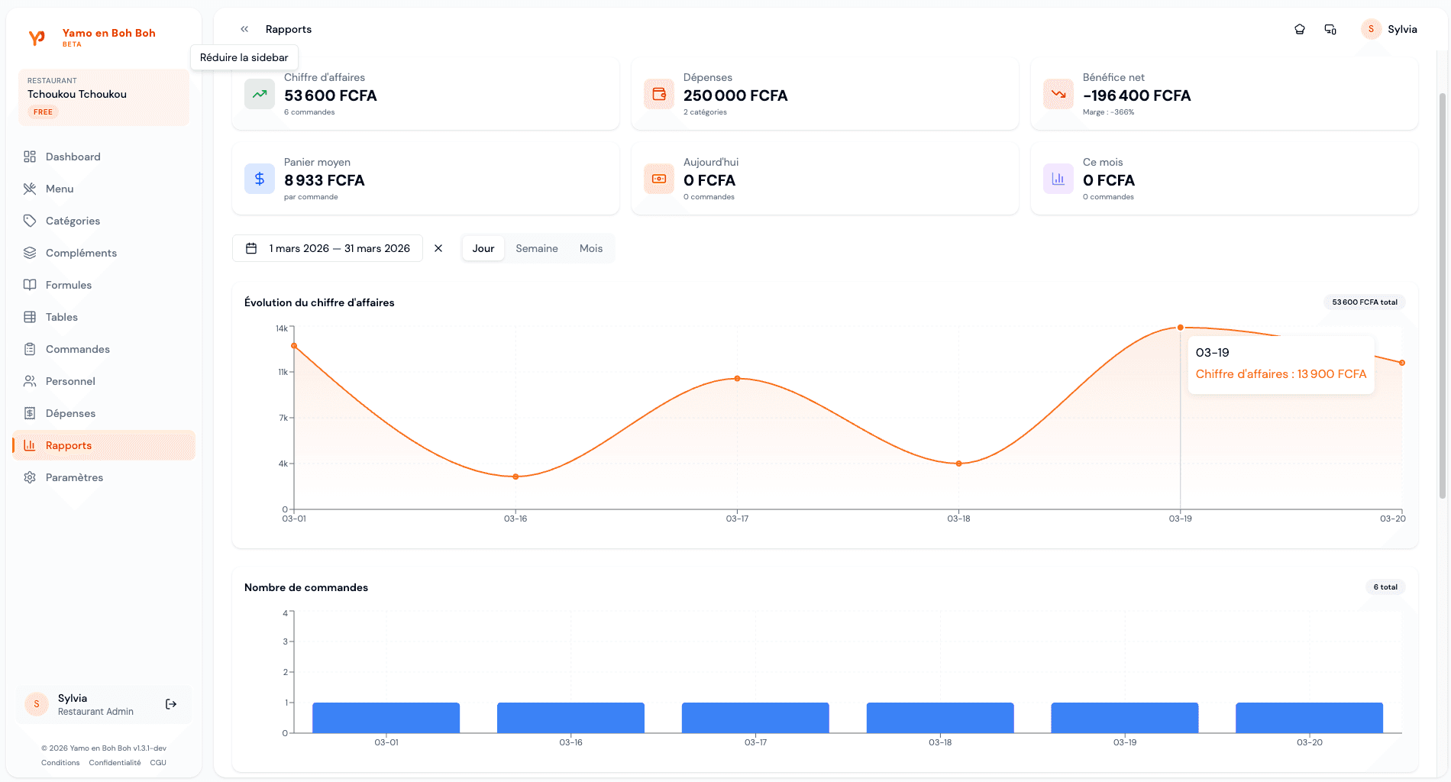Open the Sylvia user menu

click(1390, 29)
